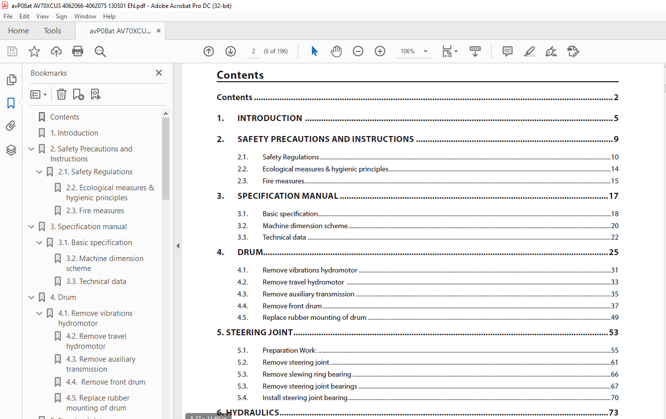The height and width of the screenshot is (419, 666).
Task: Open the View menu
Action: [x=42, y=16]
